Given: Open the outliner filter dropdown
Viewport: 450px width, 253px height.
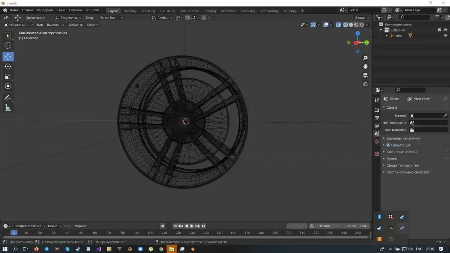Looking at the screenshot, I should click(x=439, y=18).
